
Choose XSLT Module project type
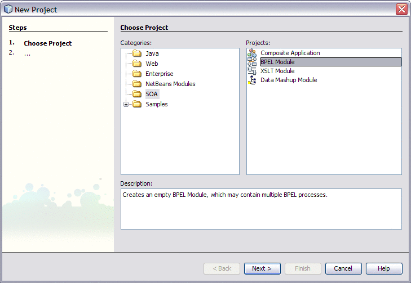pyautogui.click(x=277, y=71)
